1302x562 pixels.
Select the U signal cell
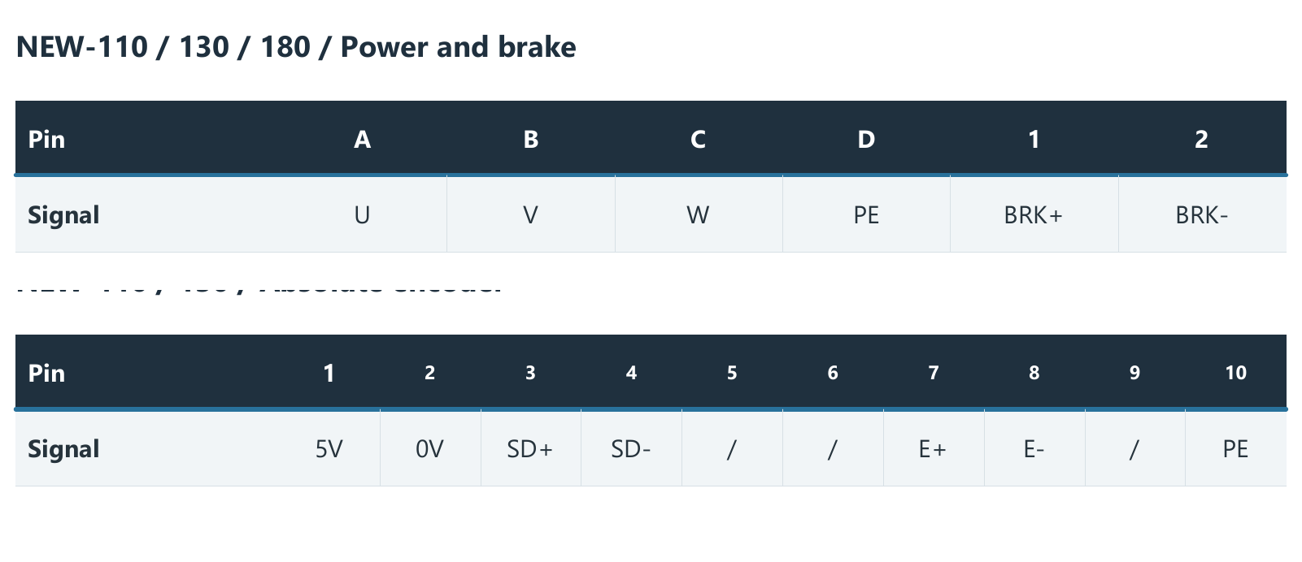[363, 214]
